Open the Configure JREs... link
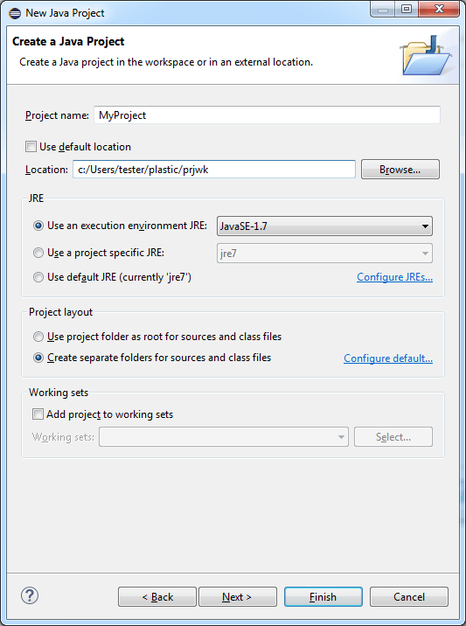The width and height of the screenshot is (466, 626). [x=394, y=277]
